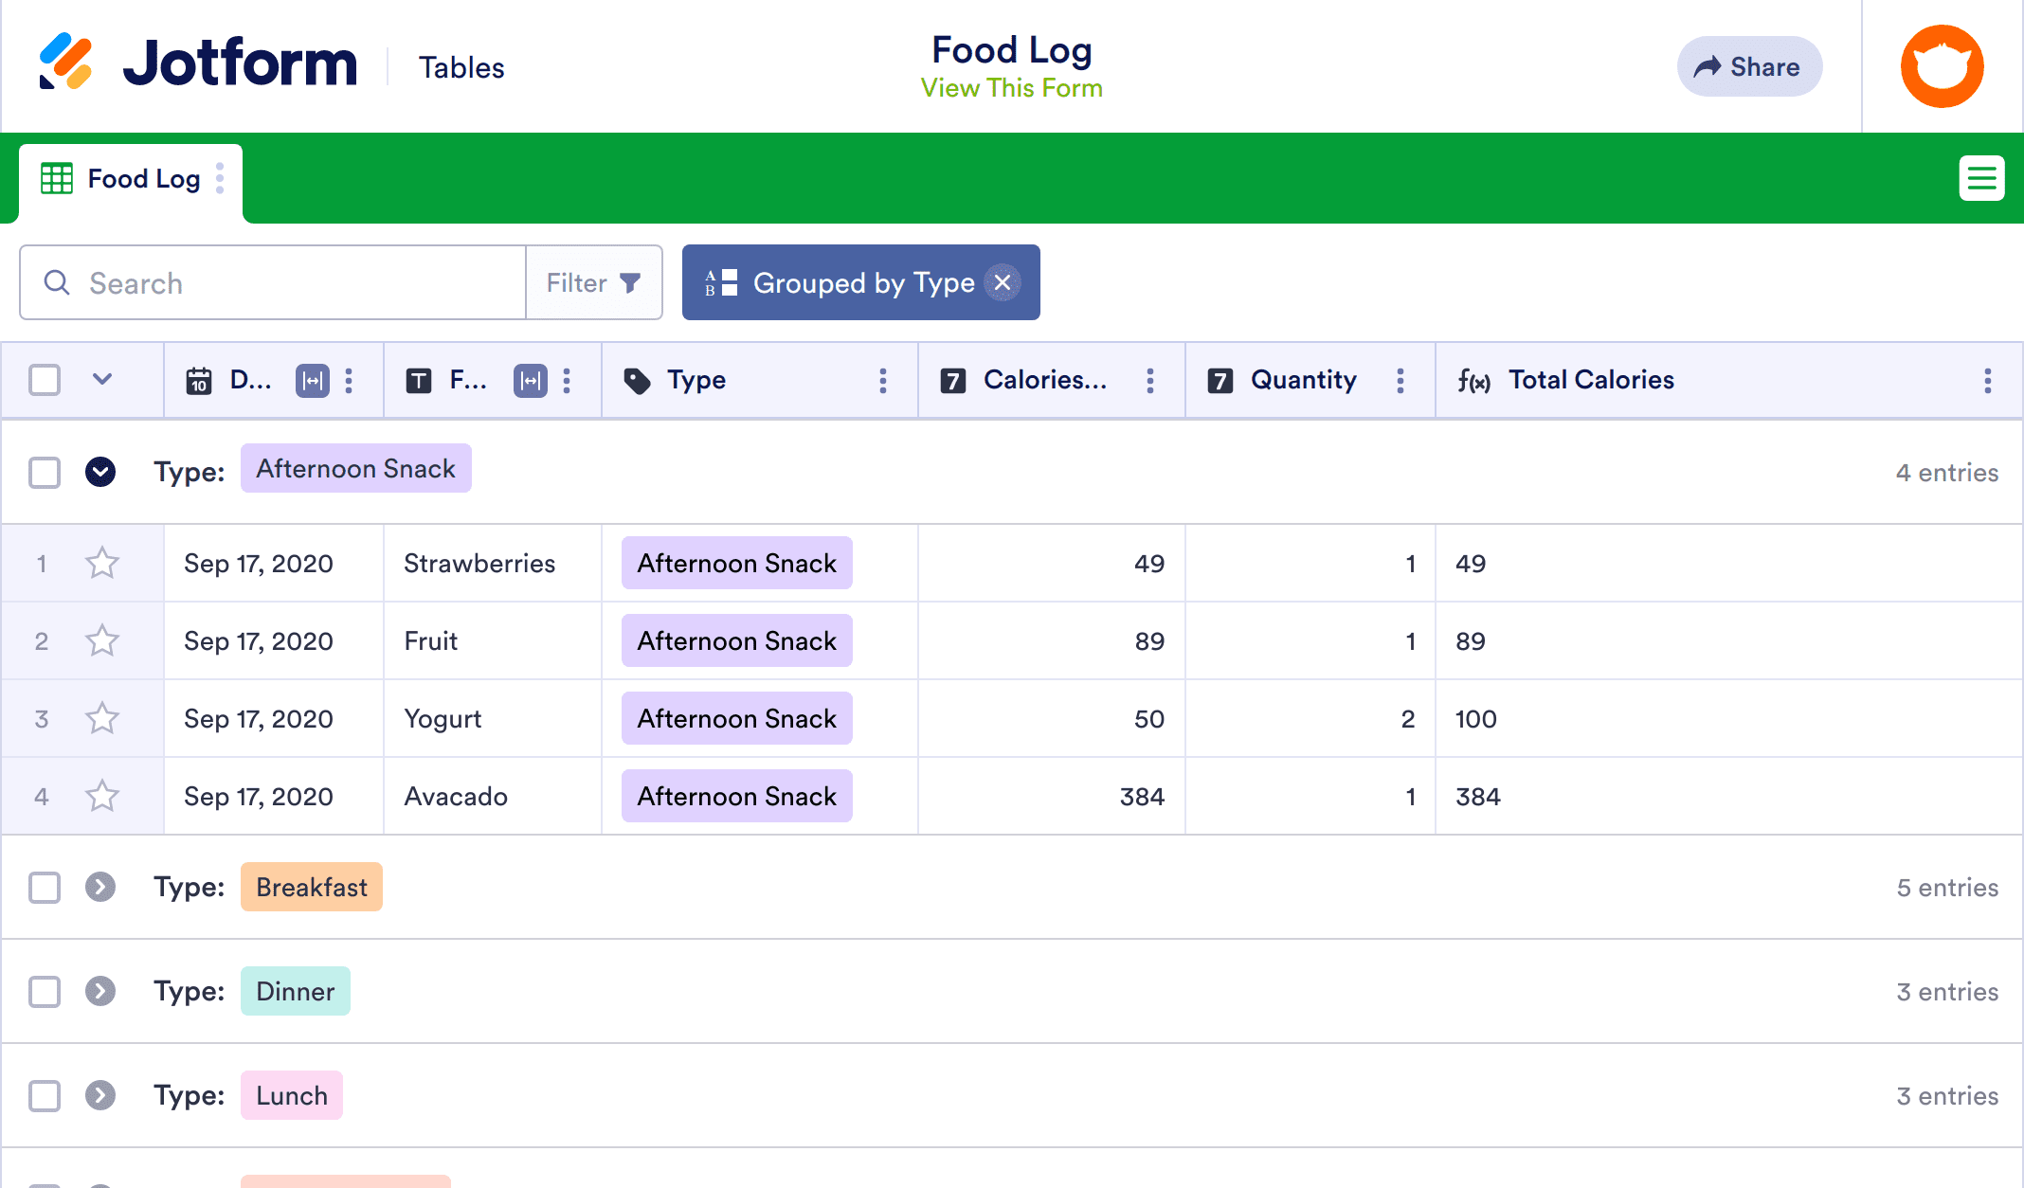Collapse the Afternoon Snack group
Viewport: 2024px width, 1188px height.
pos(100,472)
